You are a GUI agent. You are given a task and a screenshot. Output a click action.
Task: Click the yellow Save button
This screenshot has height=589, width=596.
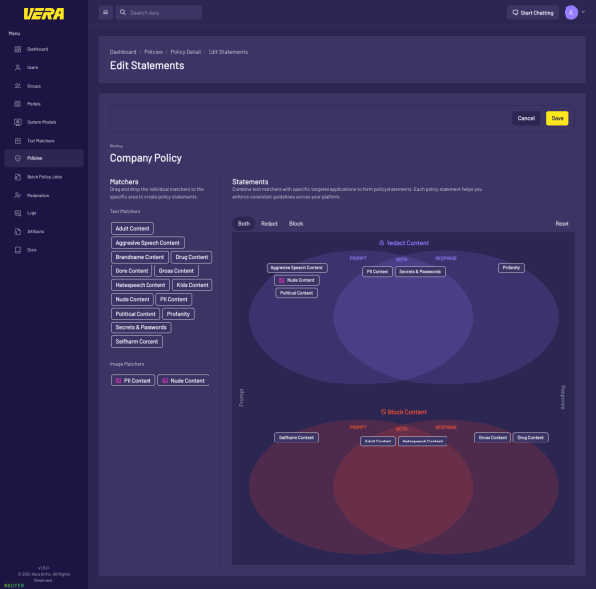pyautogui.click(x=557, y=118)
